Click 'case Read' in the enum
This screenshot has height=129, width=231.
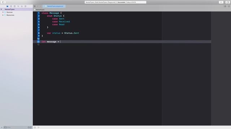58,25
